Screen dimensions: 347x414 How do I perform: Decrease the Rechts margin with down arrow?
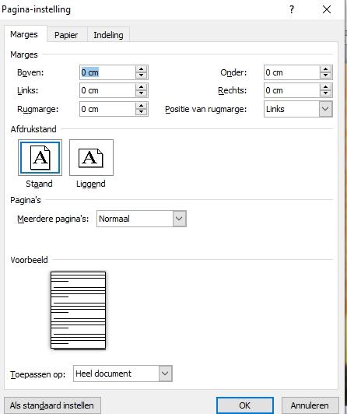point(325,93)
